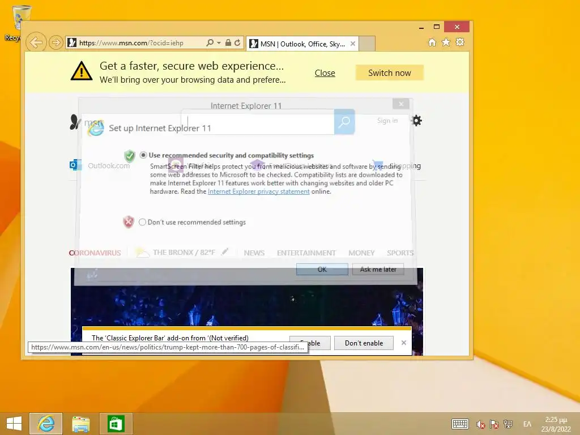Click the warning triangle icon in banner
The image size is (580, 435).
point(82,71)
